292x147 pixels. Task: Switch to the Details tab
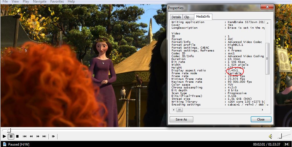tap(176, 17)
